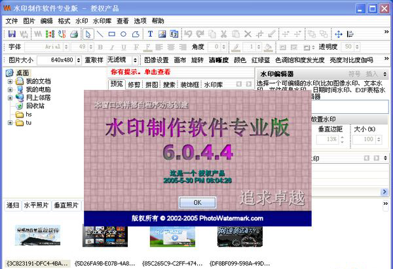Open the resample filter dropdown
The image size is (393, 269).
[135, 60]
